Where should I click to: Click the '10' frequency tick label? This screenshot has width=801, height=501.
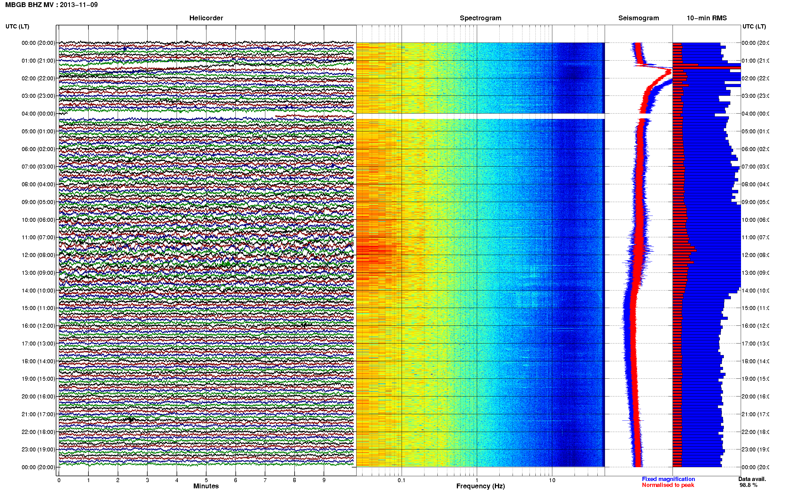coord(552,480)
